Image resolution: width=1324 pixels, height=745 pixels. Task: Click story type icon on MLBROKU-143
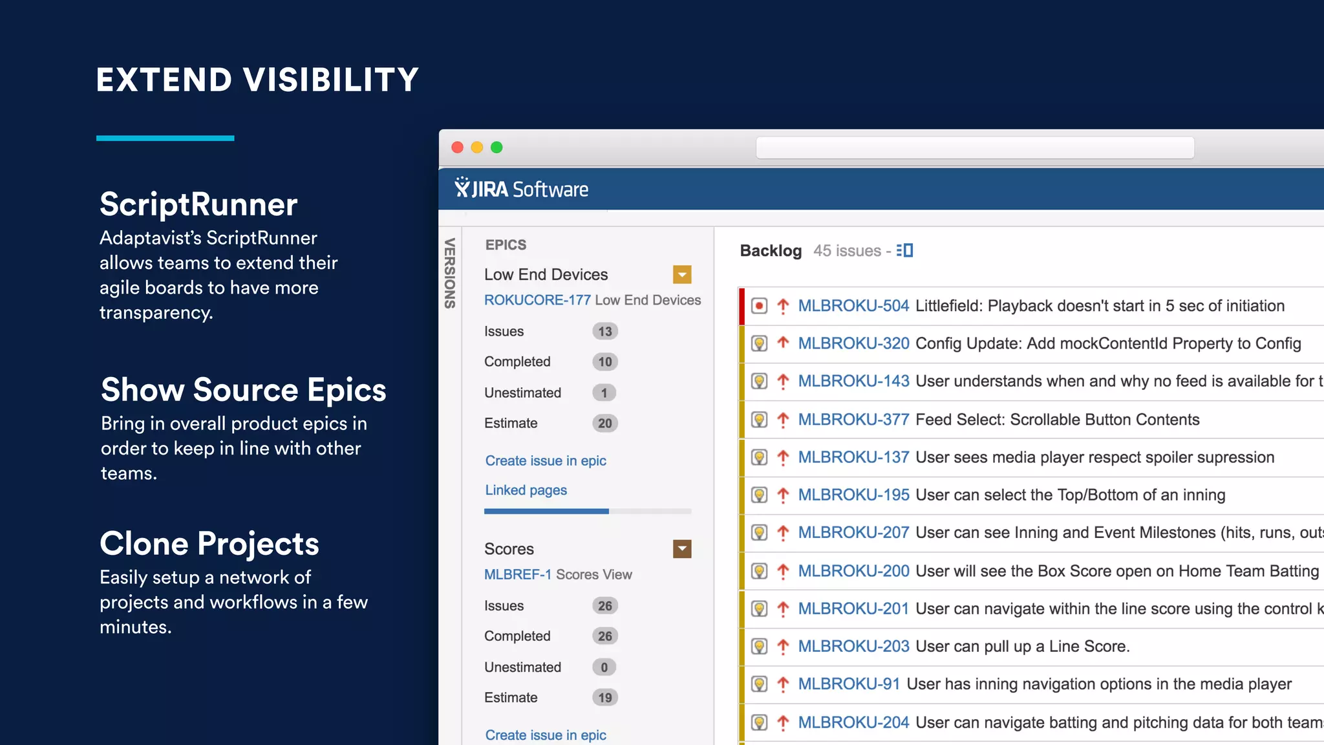coord(760,381)
